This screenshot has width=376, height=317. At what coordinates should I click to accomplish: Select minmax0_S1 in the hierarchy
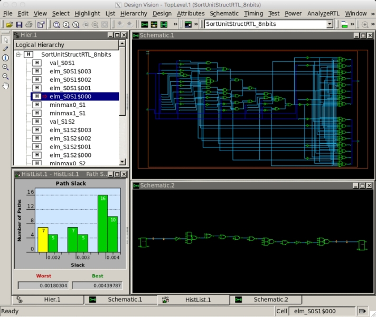68,105
